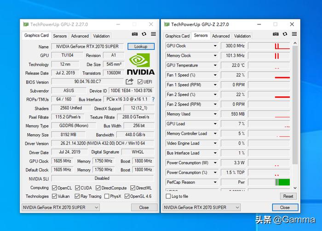This screenshot has width=322, height=231.
Task: Click the Reset button
Action: (288, 196)
